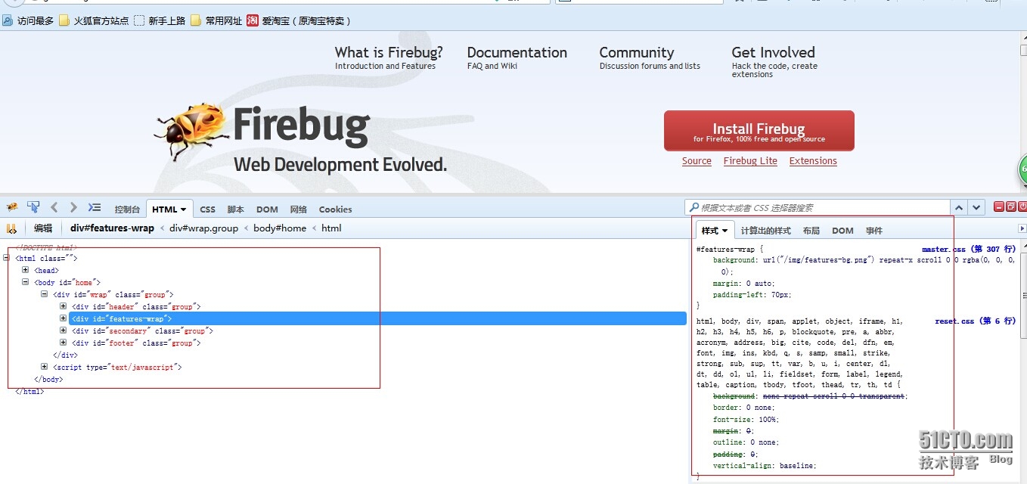This screenshot has height=484, width=1027.
Task: Jump to next search result
Action: coord(977,207)
